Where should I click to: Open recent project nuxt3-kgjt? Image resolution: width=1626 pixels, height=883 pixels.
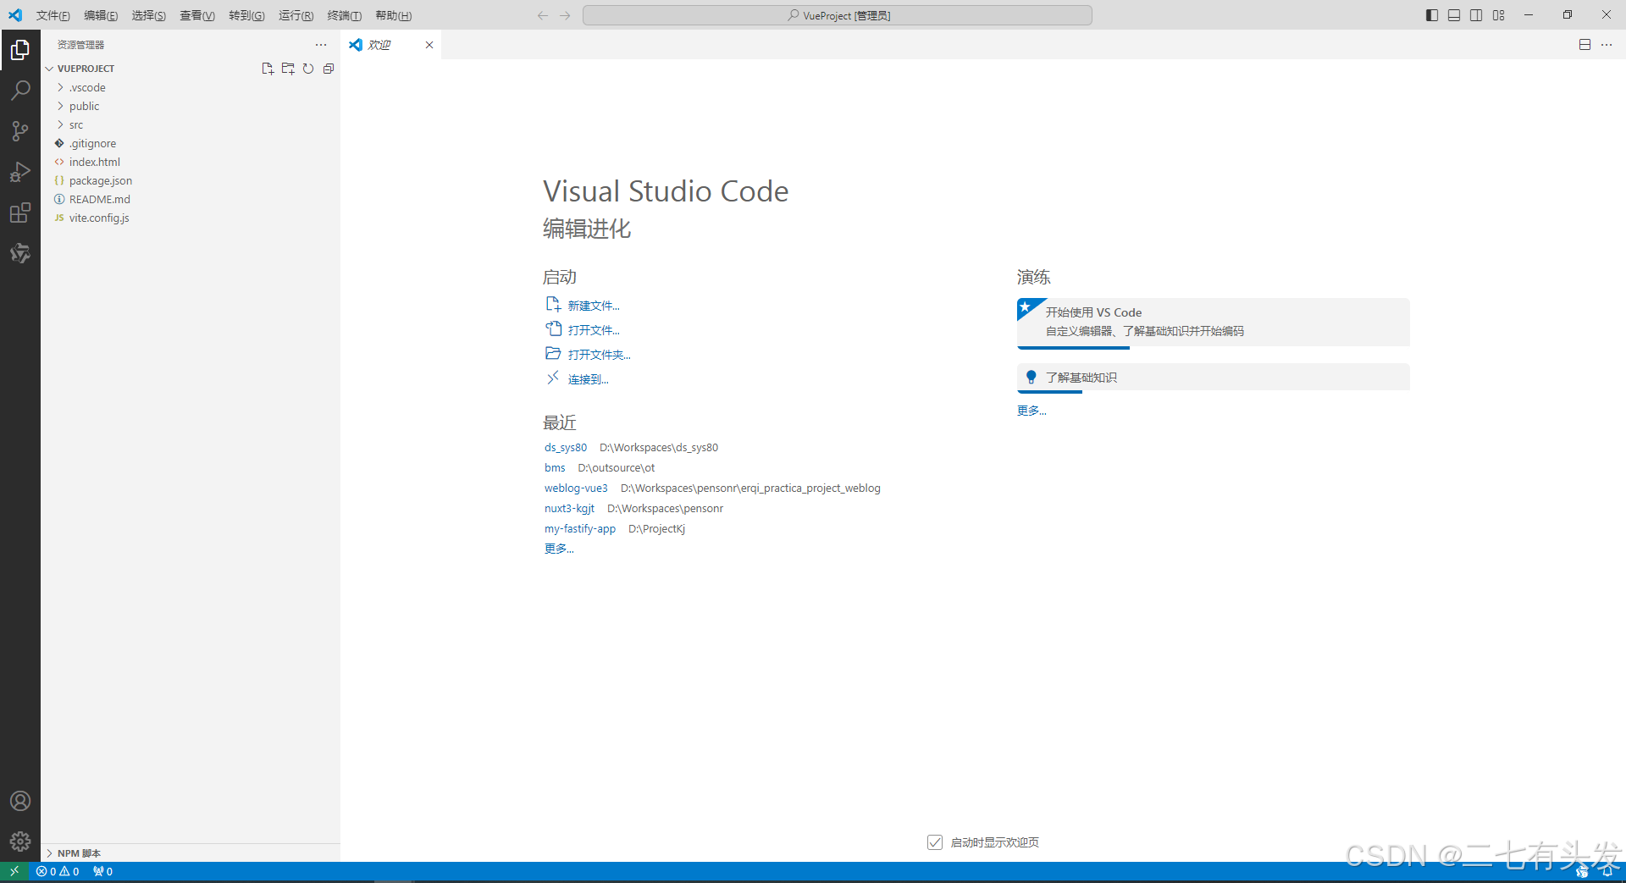(x=569, y=508)
